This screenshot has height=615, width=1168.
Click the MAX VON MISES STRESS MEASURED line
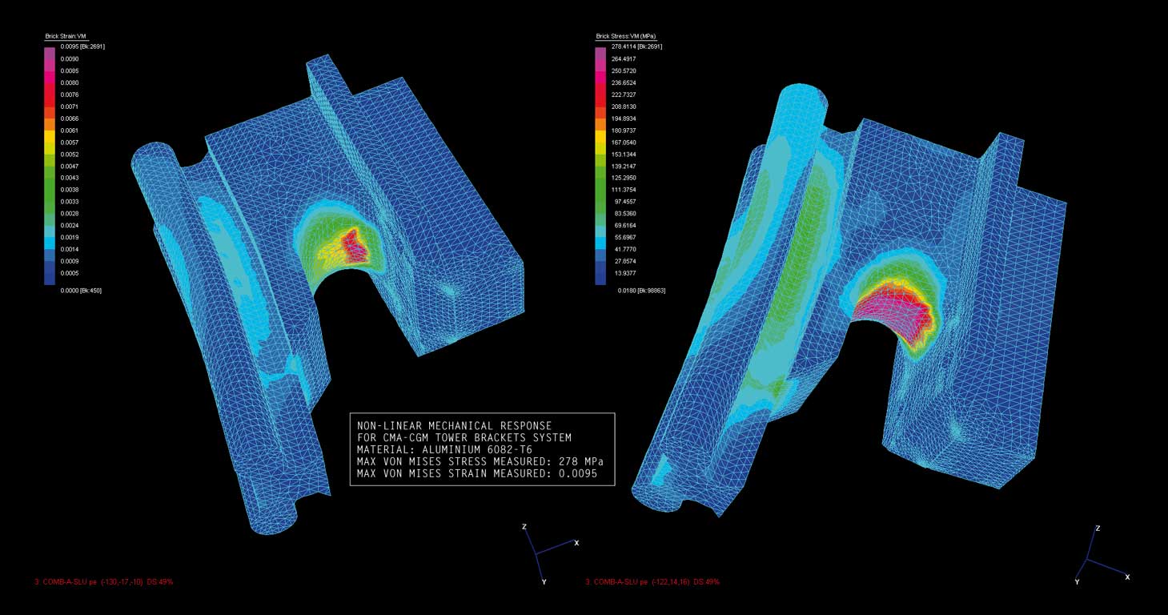click(x=480, y=462)
